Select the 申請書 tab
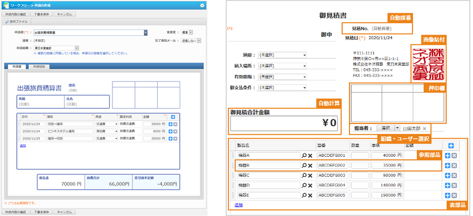The height and width of the screenshot is (216, 473). 16,67
